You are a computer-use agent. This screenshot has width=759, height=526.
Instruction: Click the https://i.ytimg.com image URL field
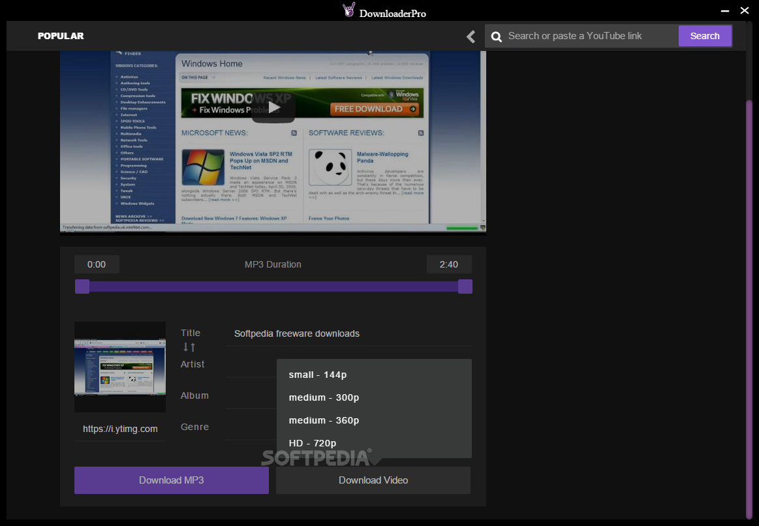tap(120, 429)
